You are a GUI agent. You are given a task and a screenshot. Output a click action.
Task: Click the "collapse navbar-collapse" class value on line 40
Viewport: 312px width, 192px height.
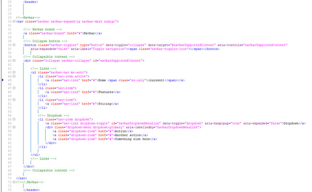(x=67, y=61)
